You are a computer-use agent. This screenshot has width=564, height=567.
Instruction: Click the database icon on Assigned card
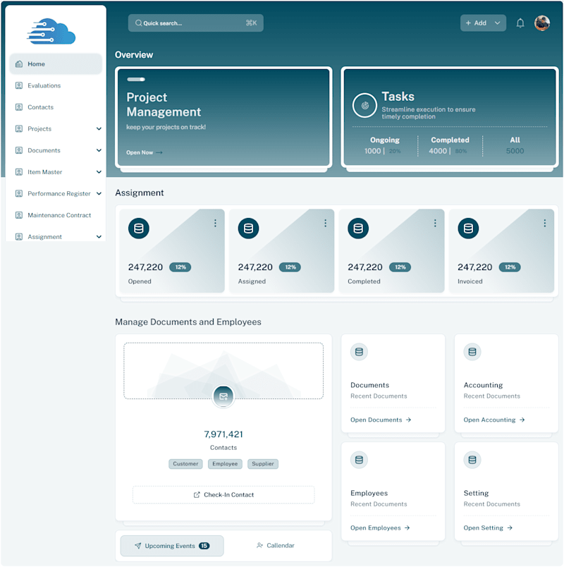tap(248, 228)
